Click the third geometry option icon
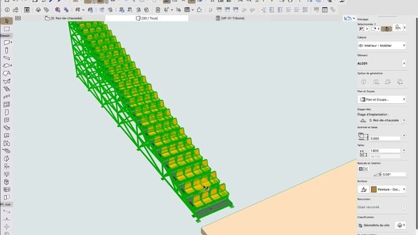This screenshot has width=418, height=235. [388, 82]
